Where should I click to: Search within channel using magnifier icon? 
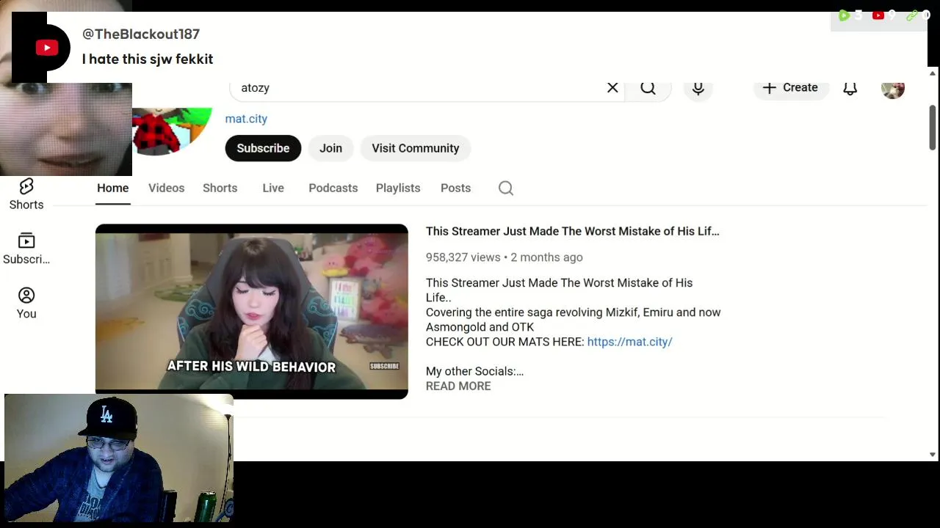[x=506, y=188]
